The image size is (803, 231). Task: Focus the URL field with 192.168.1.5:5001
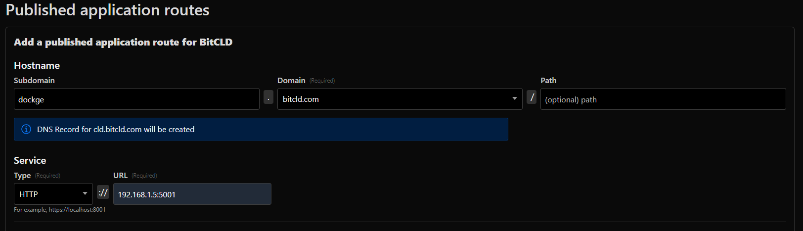pyautogui.click(x=192, y=194)
